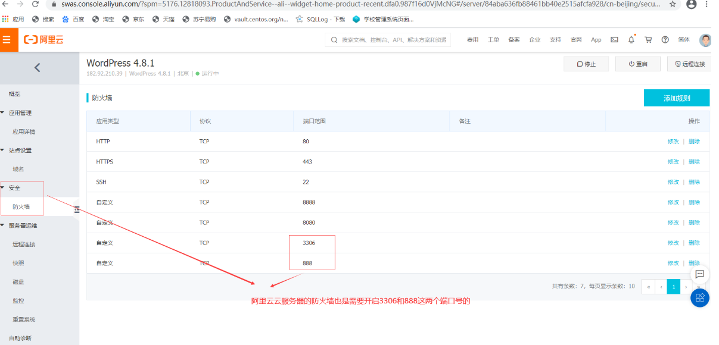Viewport: 719px width, 345px height.
Task: Click 删除 for the 3306 rule
Action: 694,243
